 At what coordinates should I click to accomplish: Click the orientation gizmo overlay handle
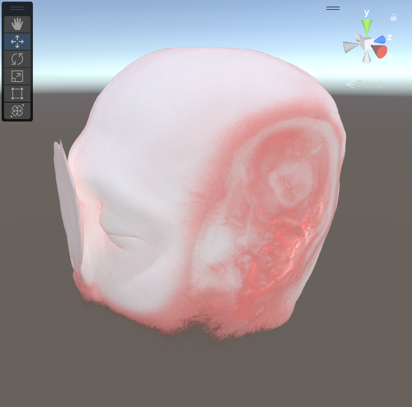click(x=333, y=8)
